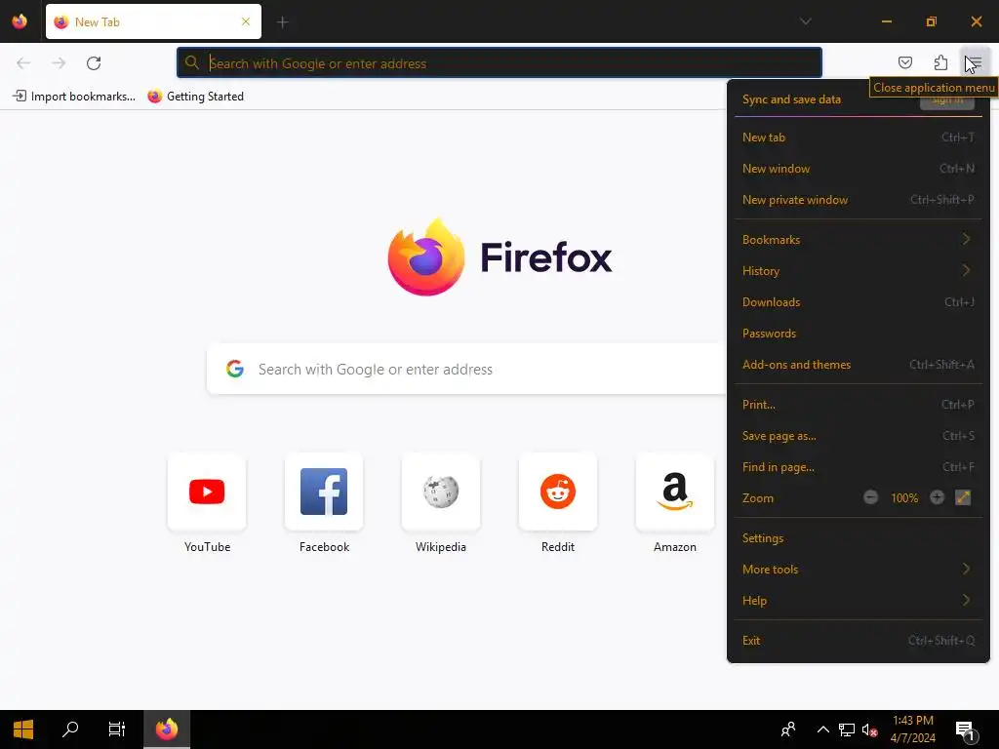Click the Firefox taskbar icon
The height and width of the screenshot is (749, 999).
pos(167,729)
